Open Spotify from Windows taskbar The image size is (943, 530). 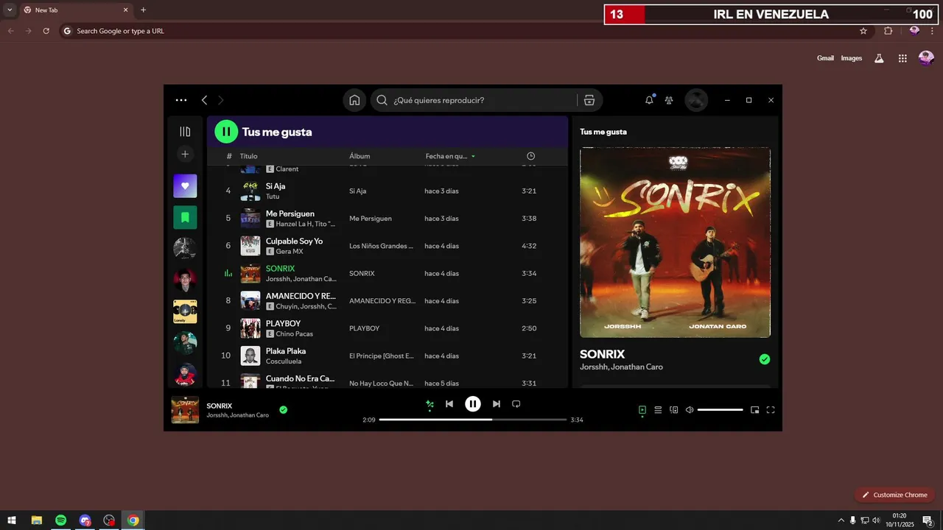click(x=60, y=520)
